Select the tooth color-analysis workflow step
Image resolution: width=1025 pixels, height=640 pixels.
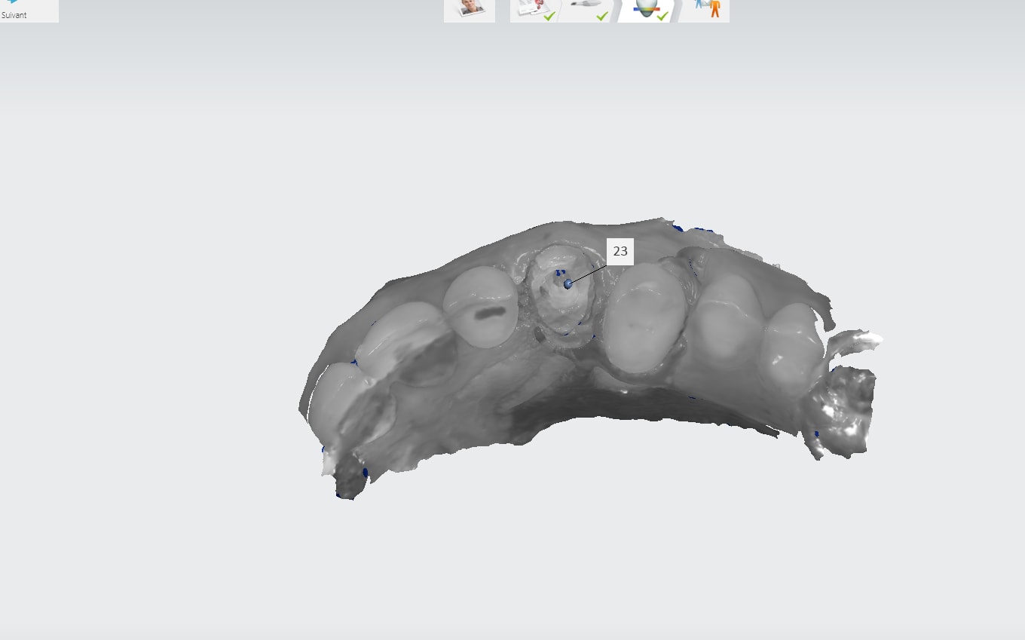point(646,9)
